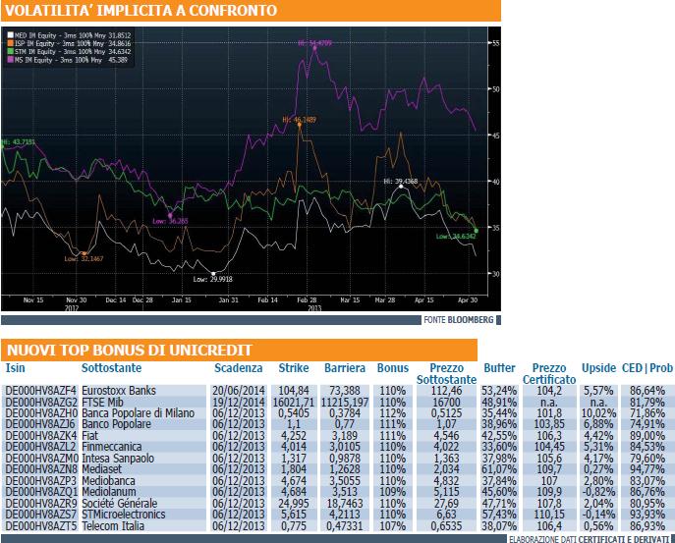Viewport: 675px width, 543px height.
Task: Click the green STM IM Equity legend swatch
Action: coord(11,52)
